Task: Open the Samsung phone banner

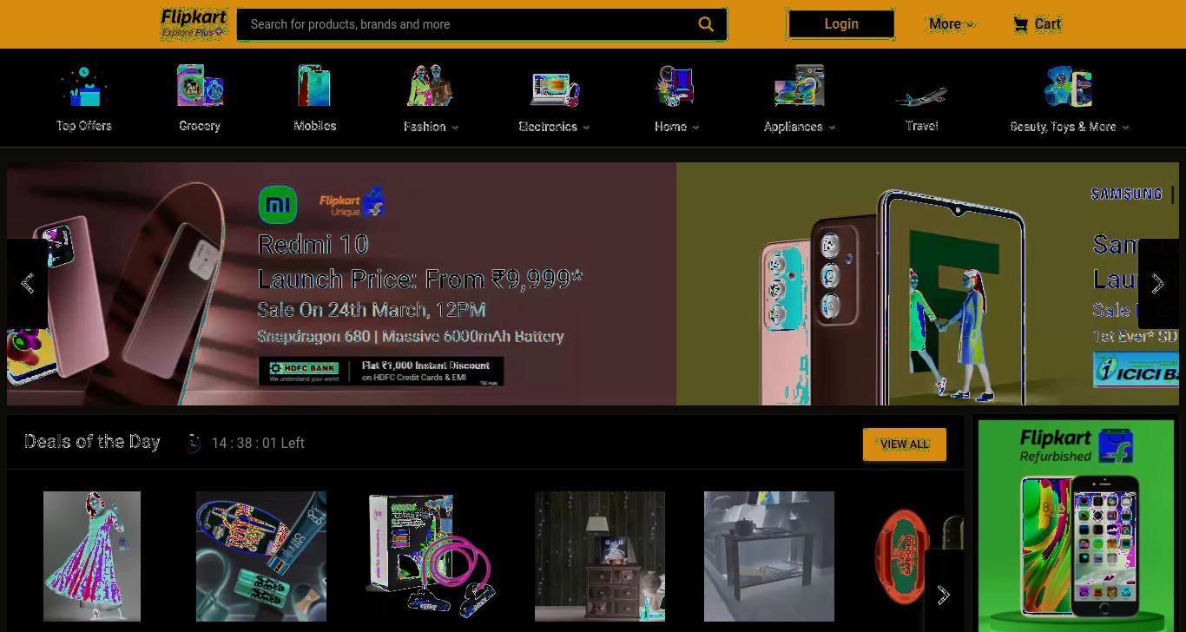Action: tap(927, 284)
